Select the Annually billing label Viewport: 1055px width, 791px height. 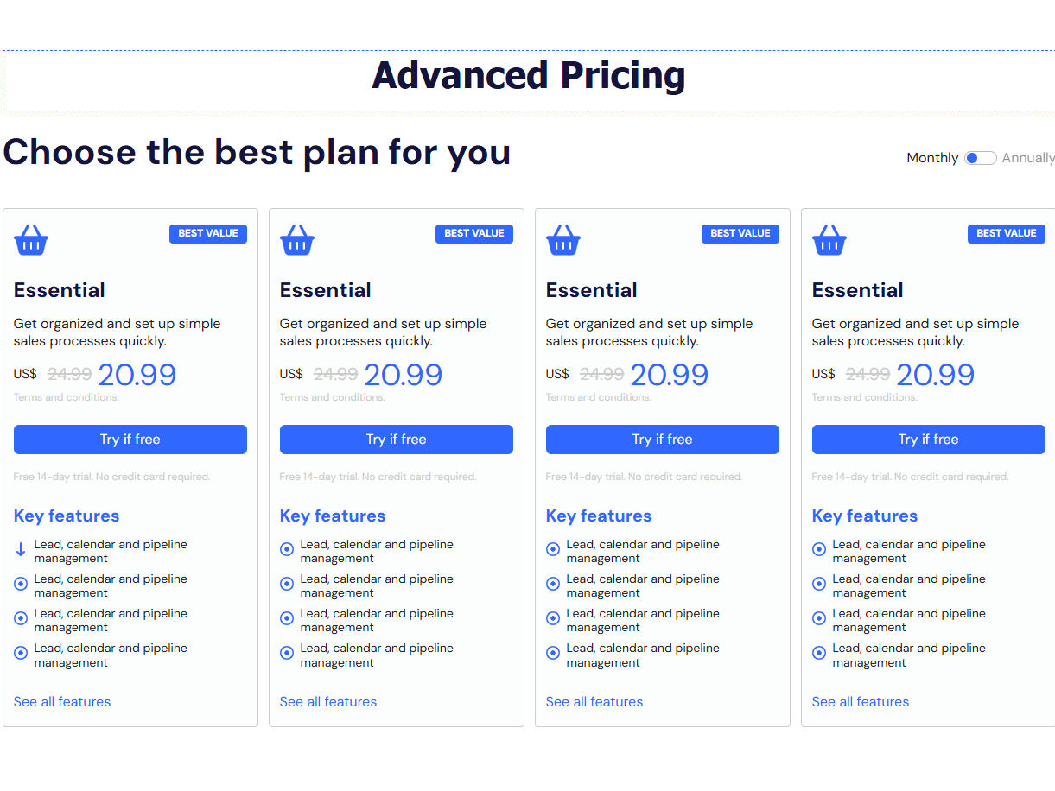coord(1028,158)
